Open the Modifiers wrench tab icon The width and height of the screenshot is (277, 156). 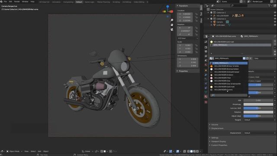pos(206,75)
